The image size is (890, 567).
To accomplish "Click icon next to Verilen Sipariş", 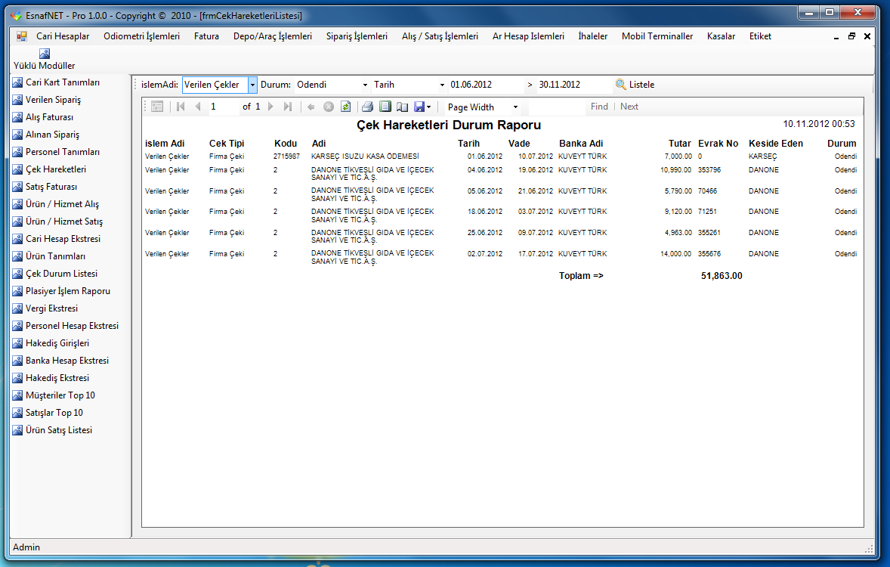I will (x=17, y=100).
